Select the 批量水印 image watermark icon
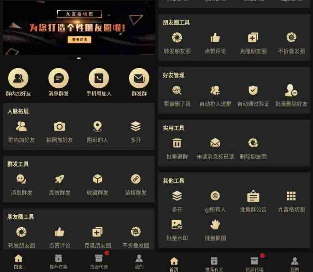 tap(177, 224)
